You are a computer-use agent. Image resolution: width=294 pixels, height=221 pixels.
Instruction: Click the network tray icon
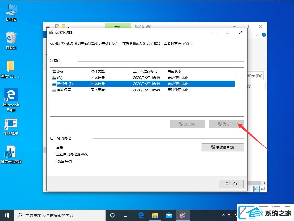230,215
